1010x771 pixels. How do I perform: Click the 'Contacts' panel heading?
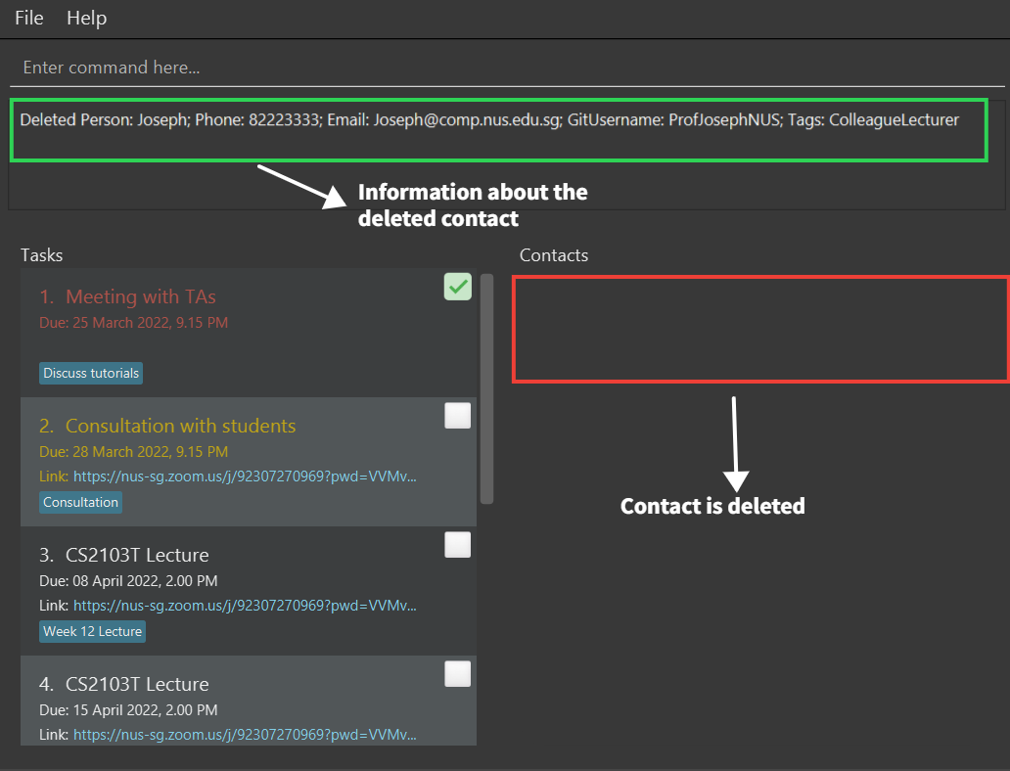[554, 255]
